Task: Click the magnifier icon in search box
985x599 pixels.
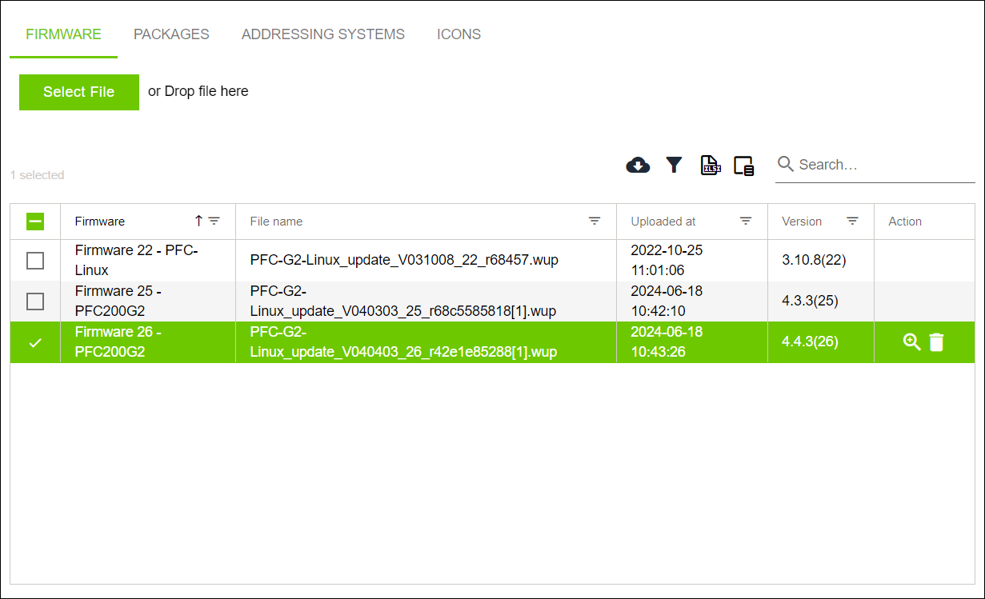Action: click(786, 164)
